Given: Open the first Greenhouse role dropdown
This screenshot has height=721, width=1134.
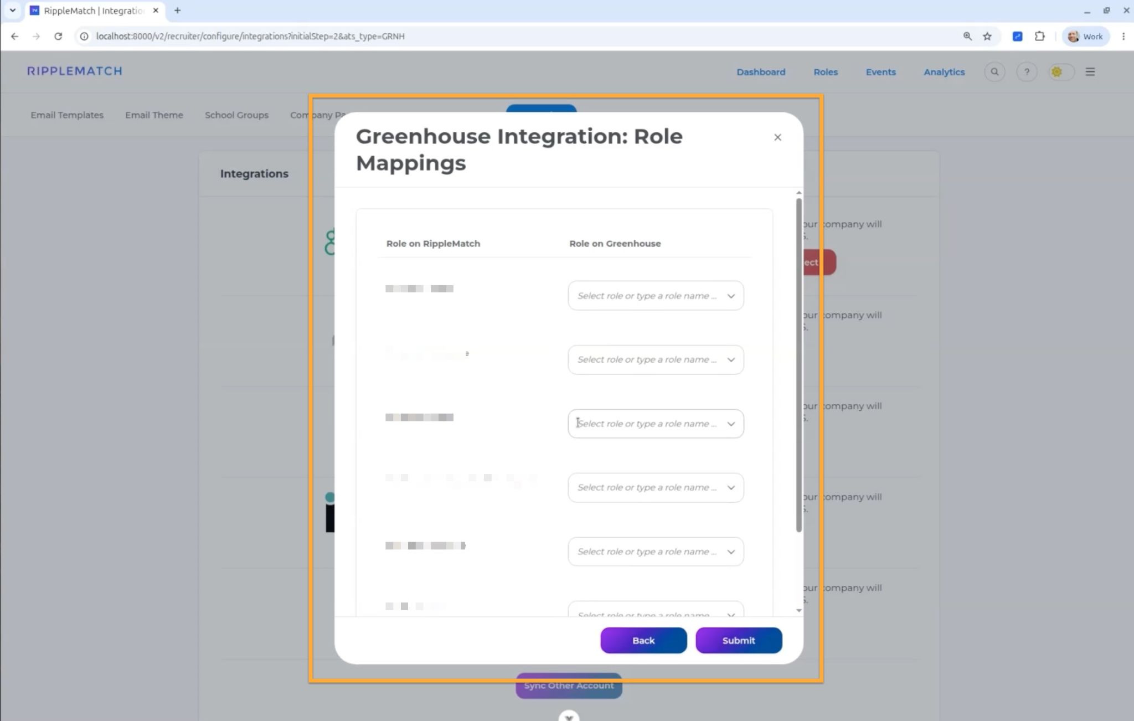Looking at the screenshot, I should click(x=656, y=296).
